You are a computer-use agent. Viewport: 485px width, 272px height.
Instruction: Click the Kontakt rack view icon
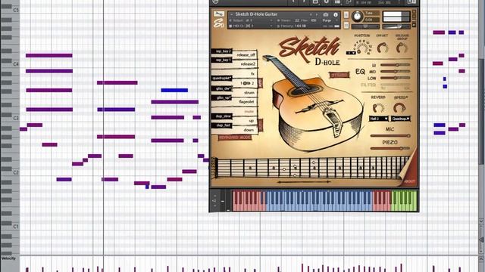click(x=337, y=2)
